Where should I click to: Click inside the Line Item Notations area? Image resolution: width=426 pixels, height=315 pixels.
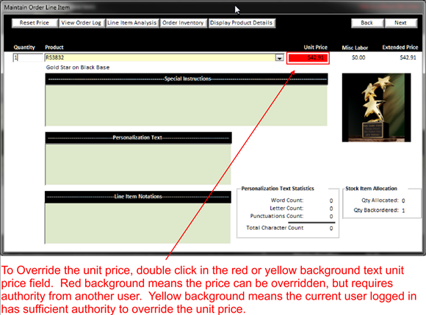pyautogui.click(x=138, y=223)
